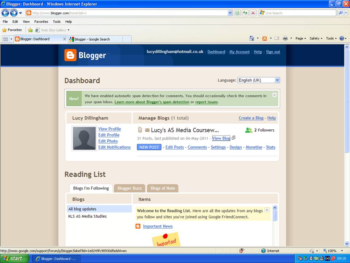Screen dimensions: 350x263
Task: Click the Live Search magnifier icon
Action: coord(341,13)
